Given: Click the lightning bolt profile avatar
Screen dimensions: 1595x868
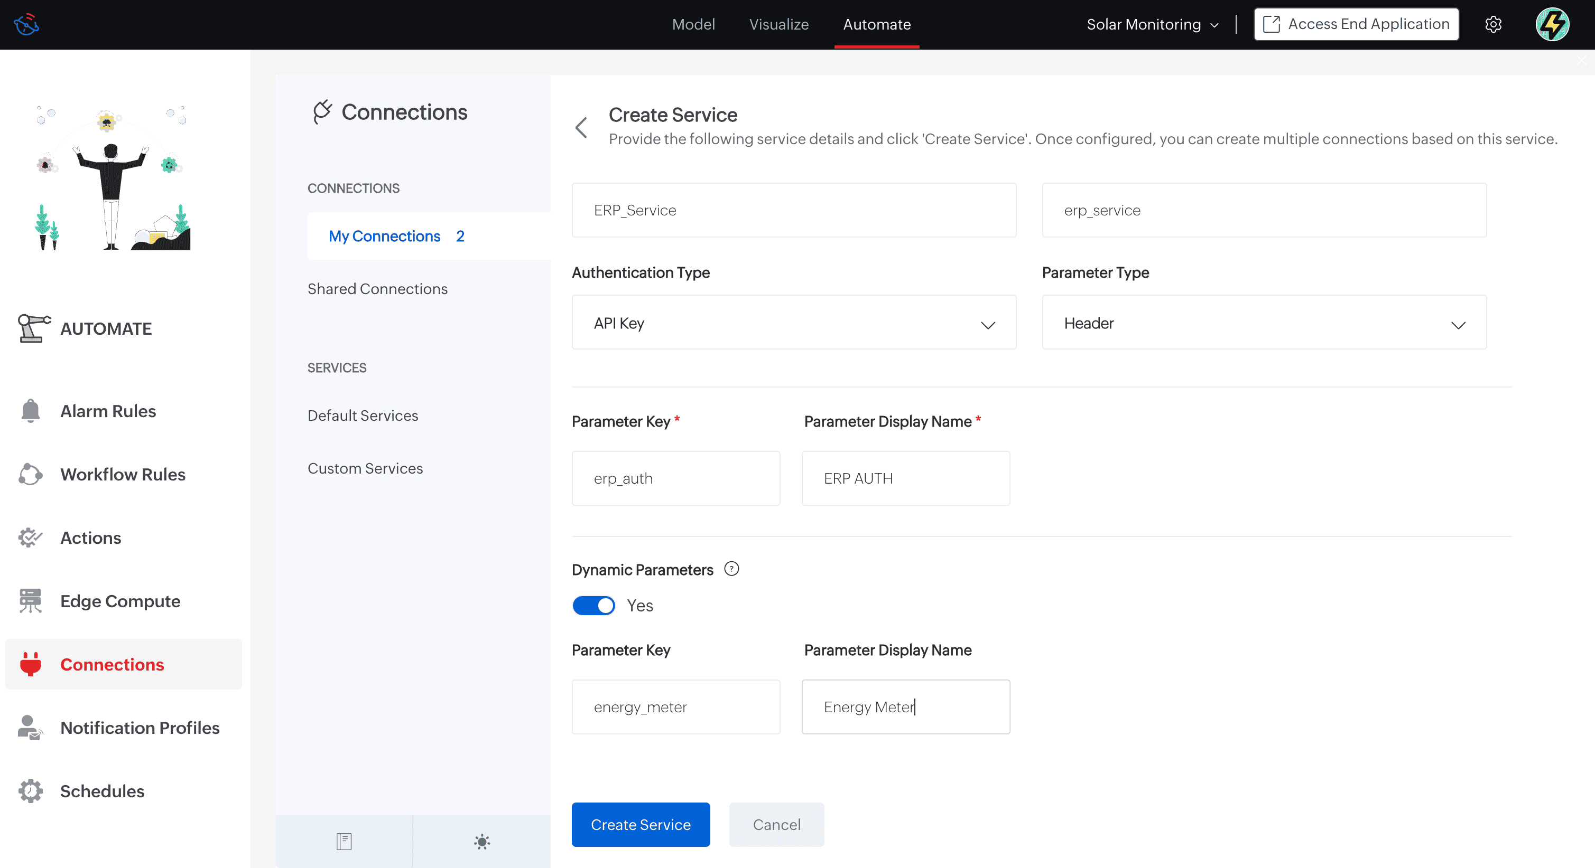Looking at the screenshot, I should [1552, 25].
